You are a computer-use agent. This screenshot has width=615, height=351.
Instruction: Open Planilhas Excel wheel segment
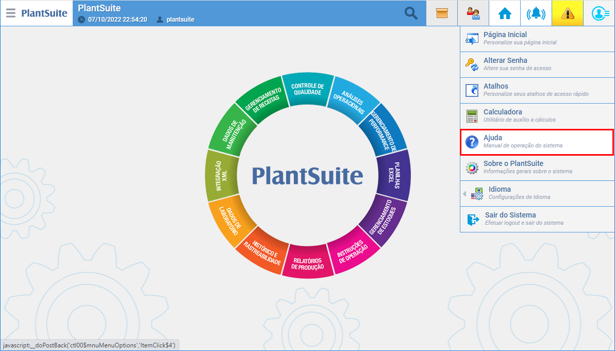point(394,175)
